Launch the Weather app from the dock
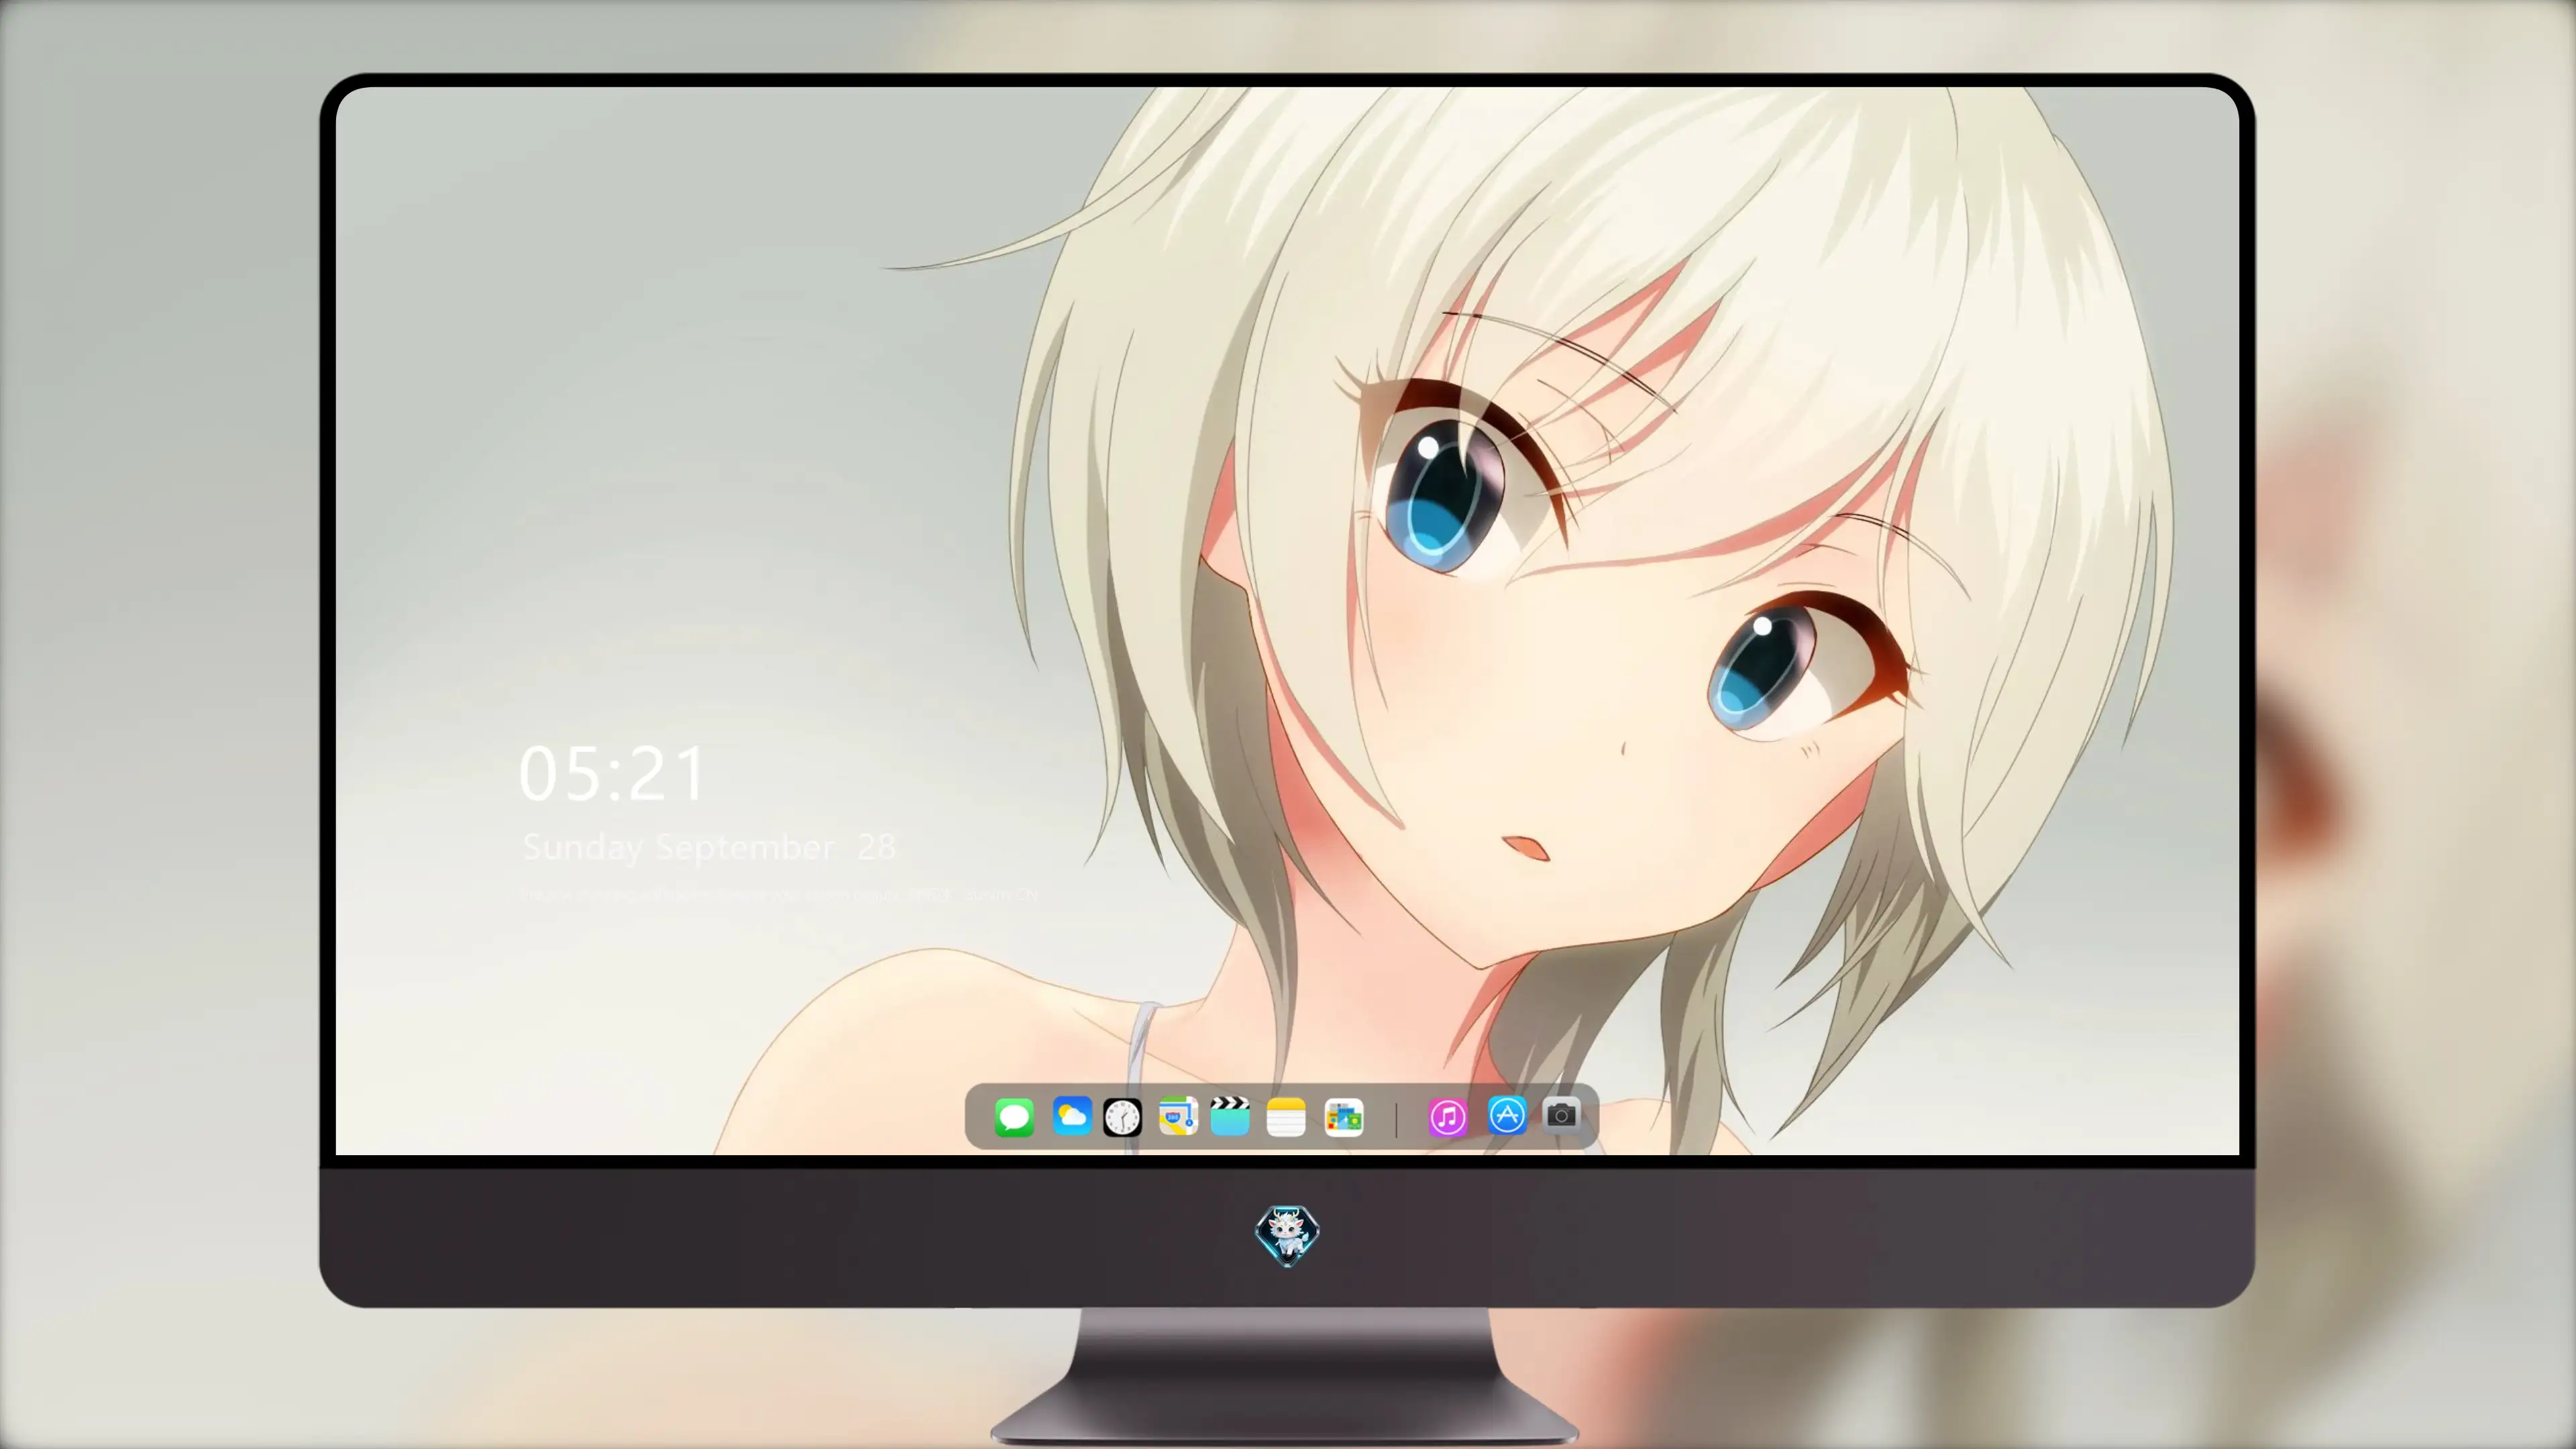The height and width of the screenshot is (1449, 2576). tap(1071, 1116)
